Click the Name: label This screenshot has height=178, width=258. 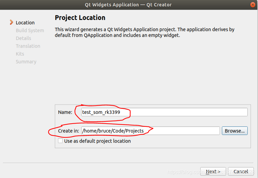[65, 112]
